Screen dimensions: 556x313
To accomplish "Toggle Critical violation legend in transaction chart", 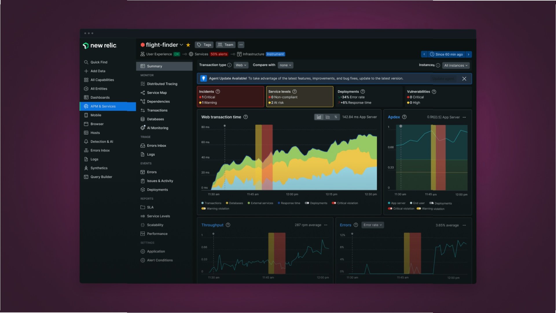I will click(x=334, y=203).
